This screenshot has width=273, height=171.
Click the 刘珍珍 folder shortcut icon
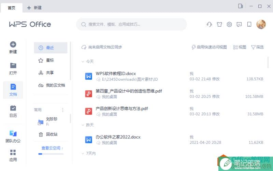(41, 122)
